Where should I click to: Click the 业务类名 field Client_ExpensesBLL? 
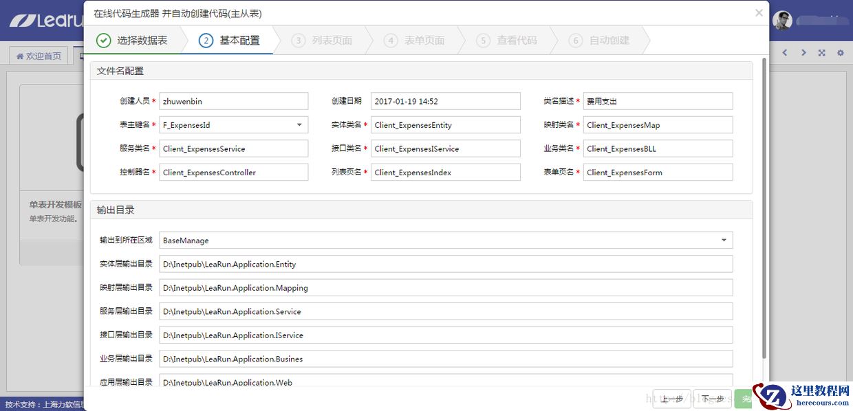pos(658,148)
